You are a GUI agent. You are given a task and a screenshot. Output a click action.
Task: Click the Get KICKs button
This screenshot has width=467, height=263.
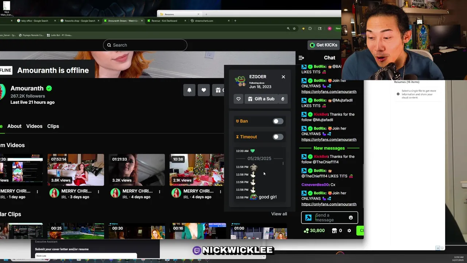323,45
